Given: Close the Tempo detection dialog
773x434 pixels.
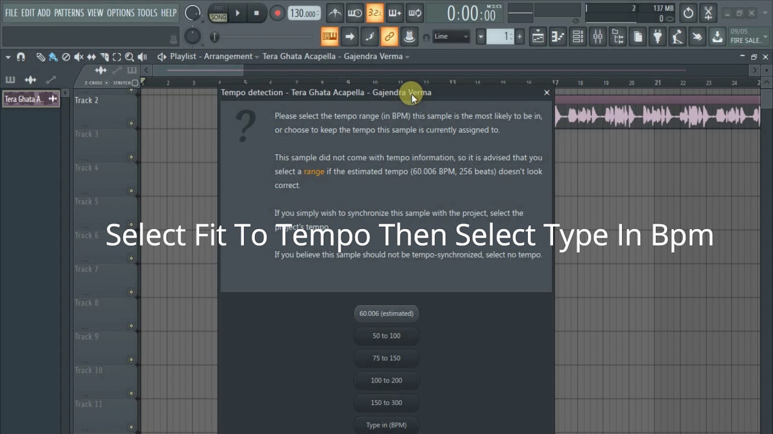Looking at the screenshot, I should click(547, 92).
